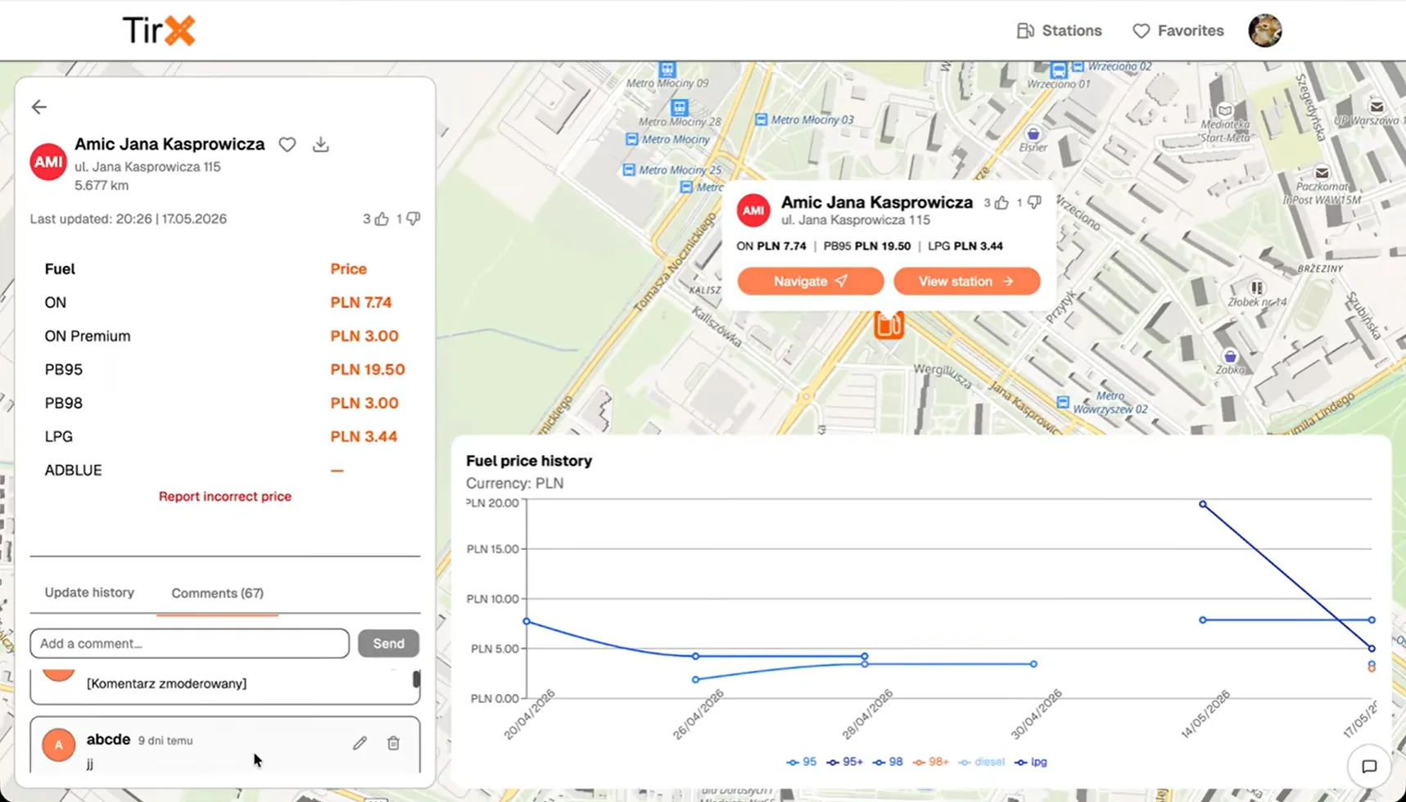Image resolution: width=1406 pixels, height=802 pixels.
Task: Click the ON Premium fuel row label
Action: pyautogui.click(x=88, y=336)
